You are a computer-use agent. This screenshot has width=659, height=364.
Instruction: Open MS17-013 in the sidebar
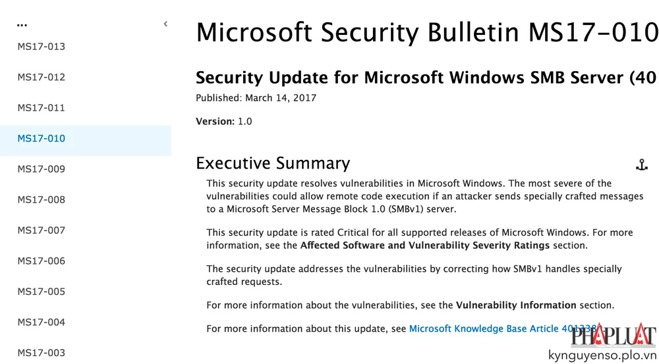click(x=42, y=47)
